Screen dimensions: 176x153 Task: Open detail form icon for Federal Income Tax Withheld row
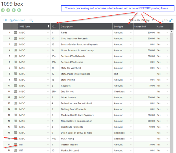16,103
